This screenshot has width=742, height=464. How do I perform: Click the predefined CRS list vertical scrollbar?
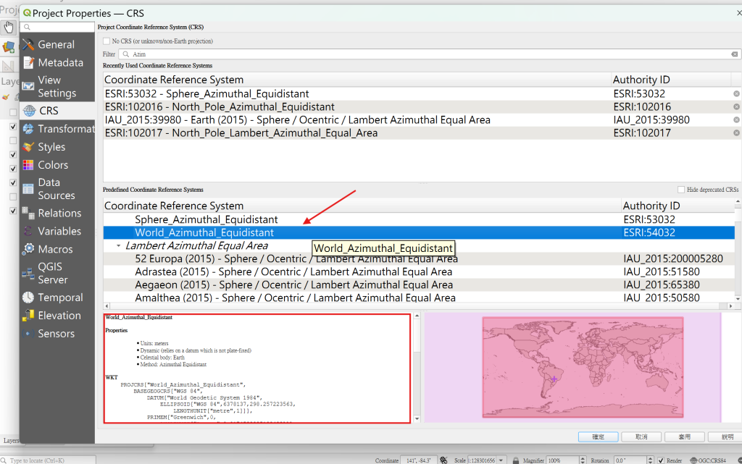point(738,250)
